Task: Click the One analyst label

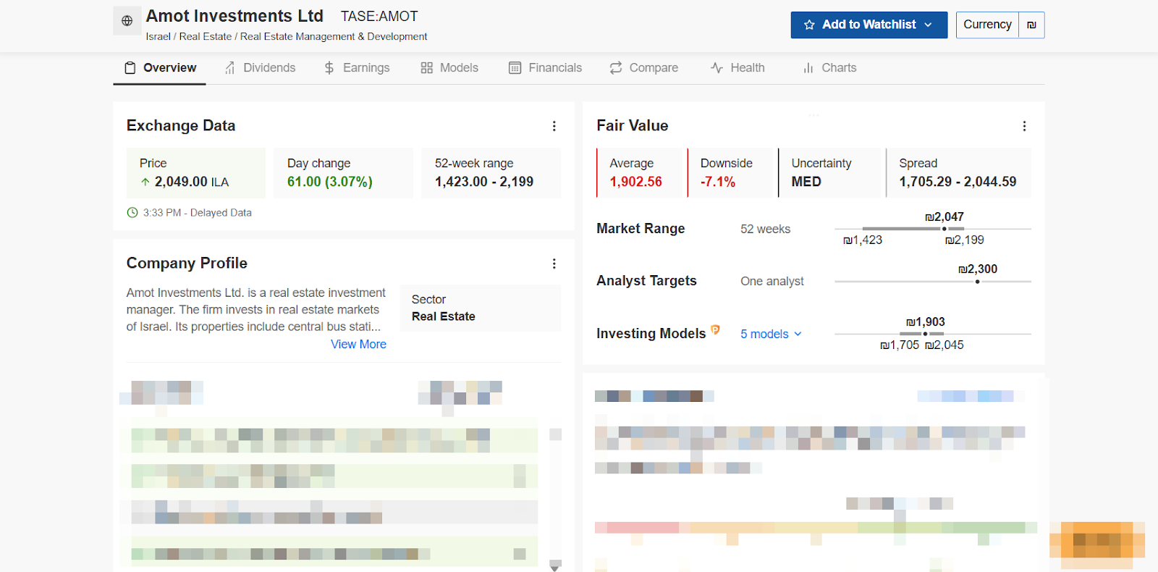Action: 772,281
